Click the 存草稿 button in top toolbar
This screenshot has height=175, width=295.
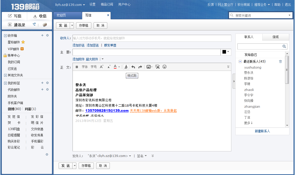pos(83,25)
